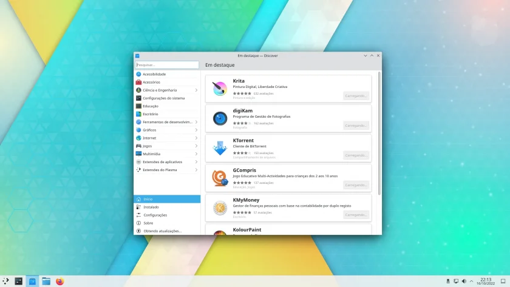510x287 pixels.
Task: Open the Instalado section
Action: point(167,207)
